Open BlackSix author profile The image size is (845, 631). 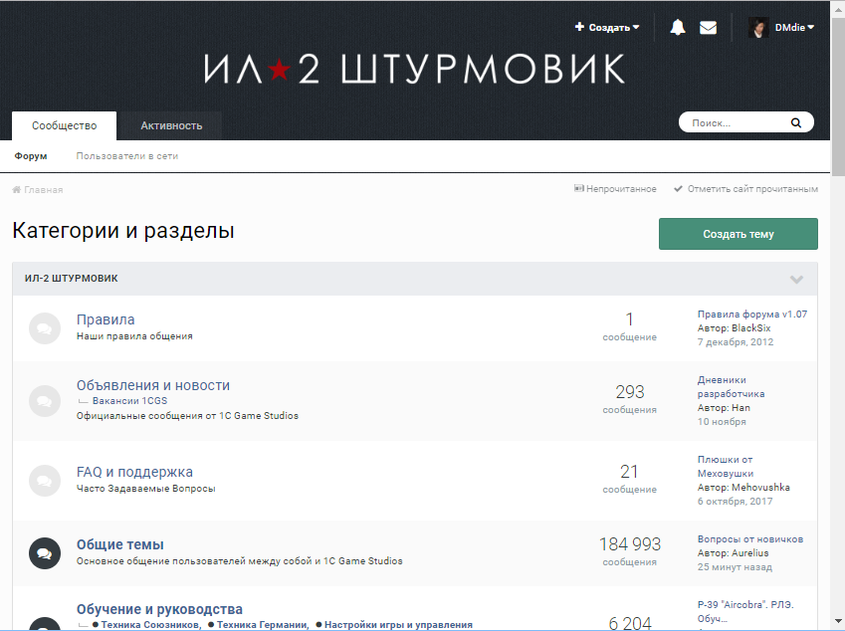750,328
